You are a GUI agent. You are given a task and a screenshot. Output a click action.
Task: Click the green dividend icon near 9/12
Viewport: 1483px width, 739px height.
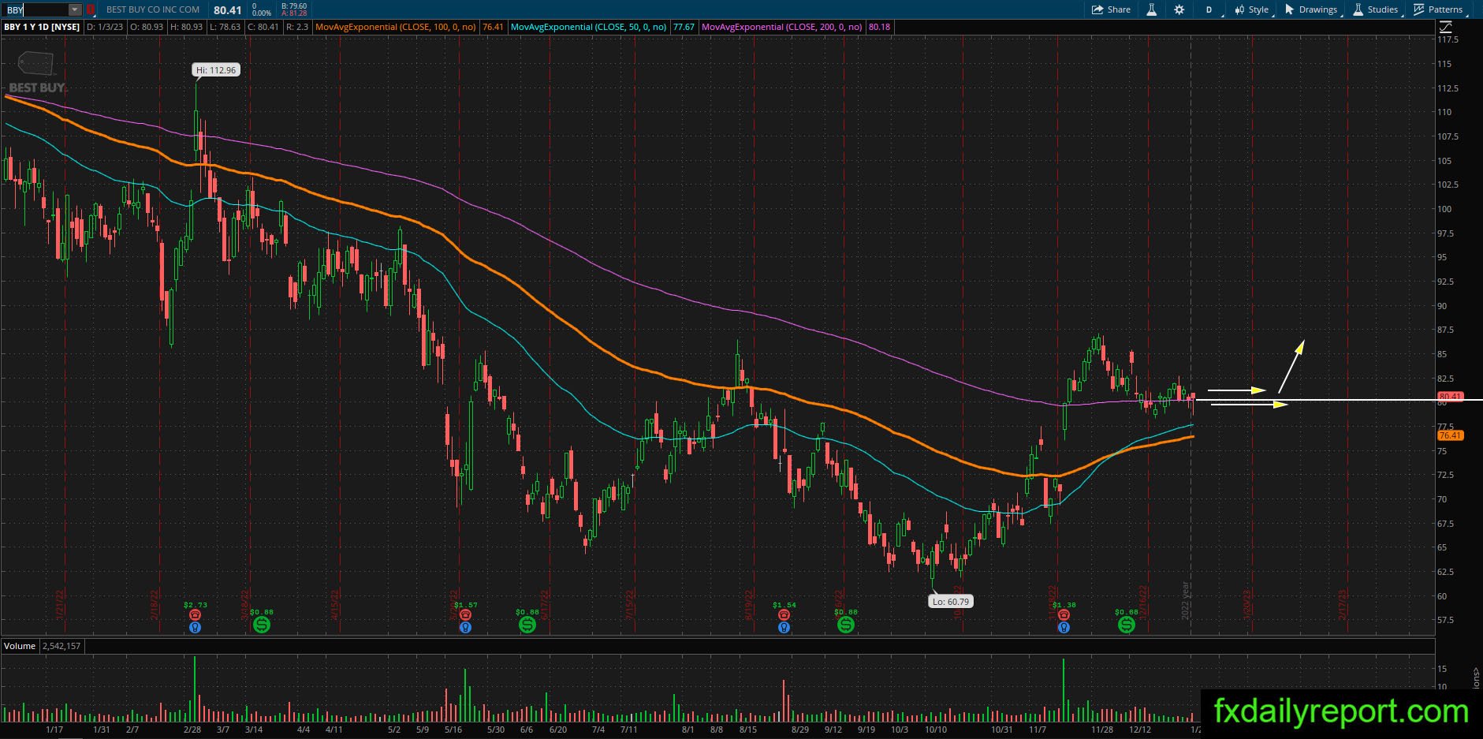tap(846, 625)
